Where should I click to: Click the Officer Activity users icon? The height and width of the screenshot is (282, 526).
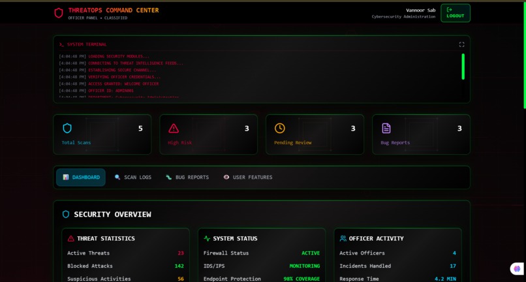pos(343,238)
